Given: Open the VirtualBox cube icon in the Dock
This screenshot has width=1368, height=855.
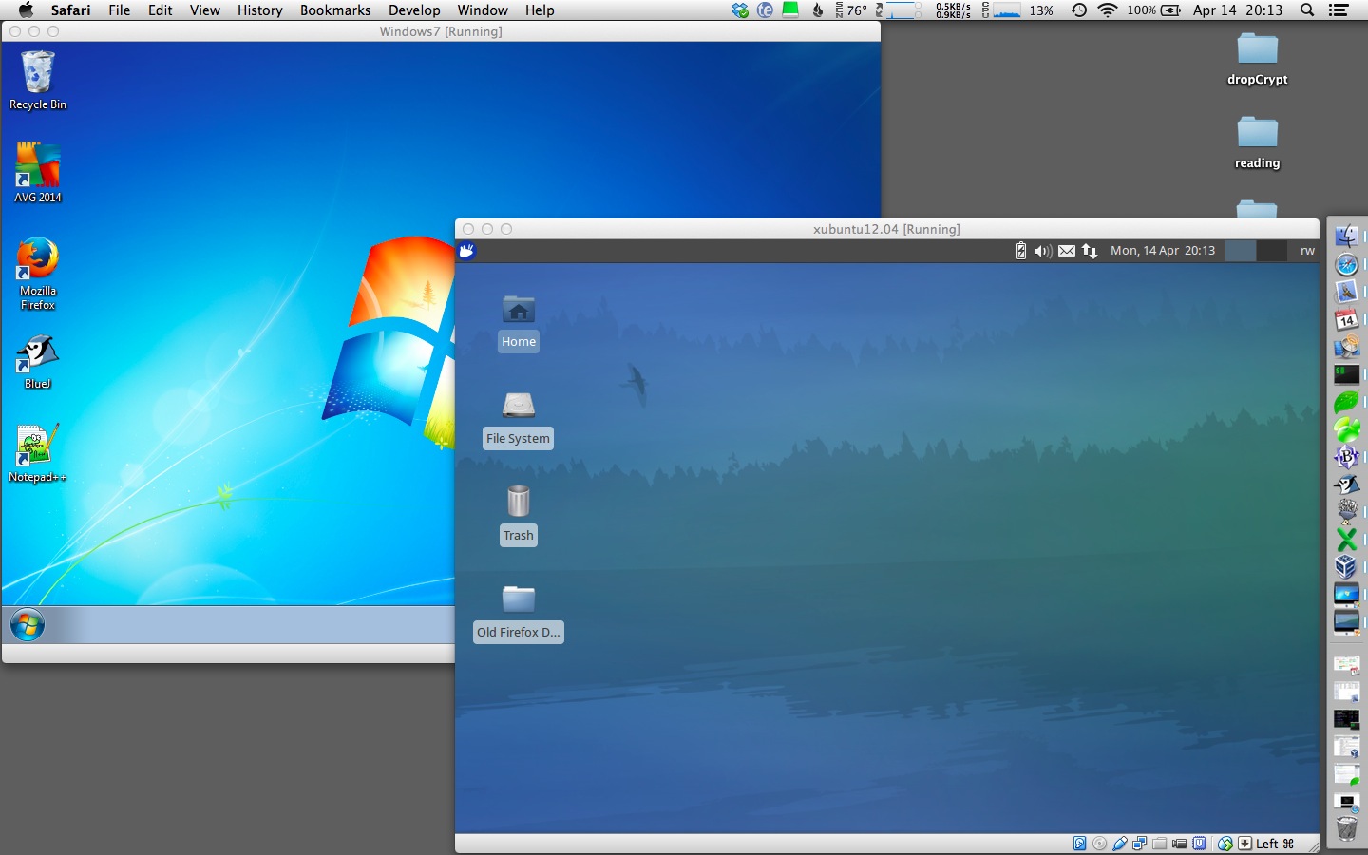Looking at the screenshot, I should pos(1346,567).
